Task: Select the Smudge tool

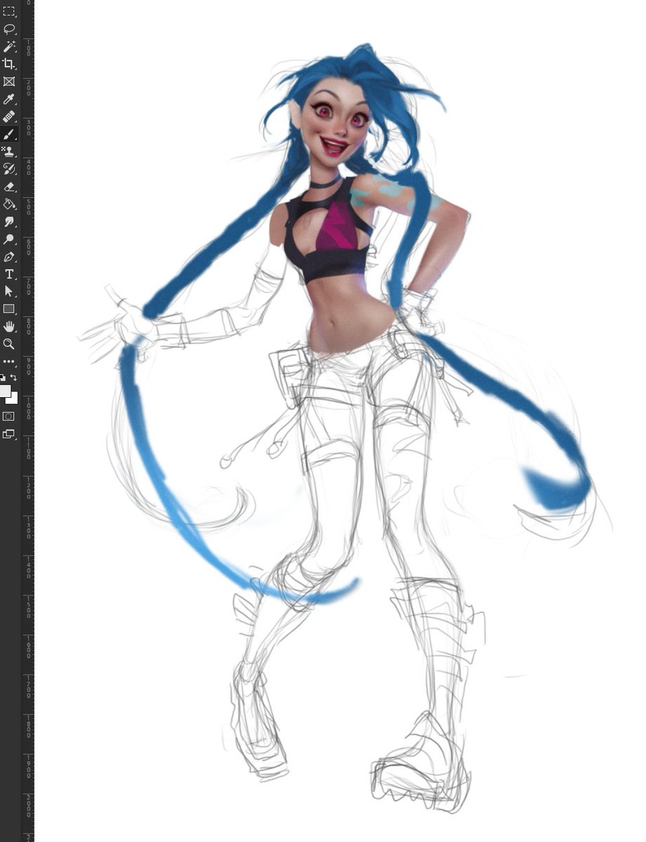Action: pyautogui.click(x=8, y=222)
